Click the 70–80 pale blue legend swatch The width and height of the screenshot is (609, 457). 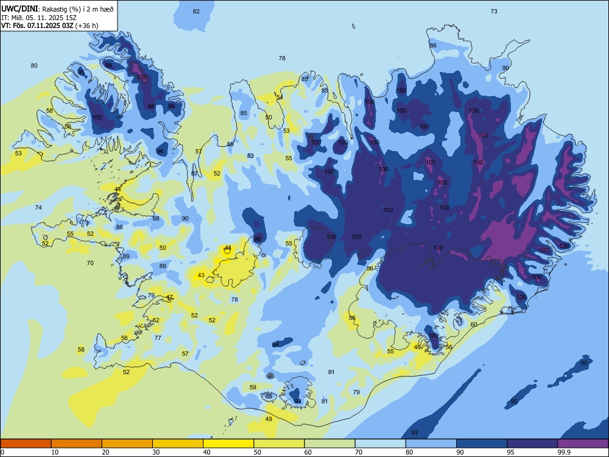[x=380, y=444]
